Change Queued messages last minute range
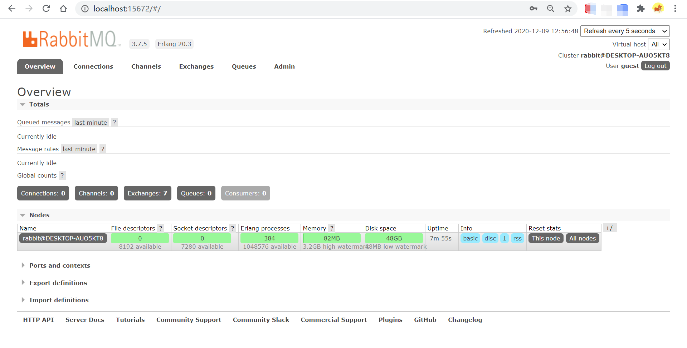Viewport: 687px width, 348px height. point(91,123)
